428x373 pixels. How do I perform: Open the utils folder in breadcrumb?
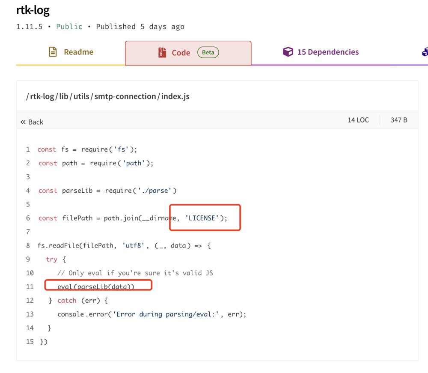(x=81, y=96)
